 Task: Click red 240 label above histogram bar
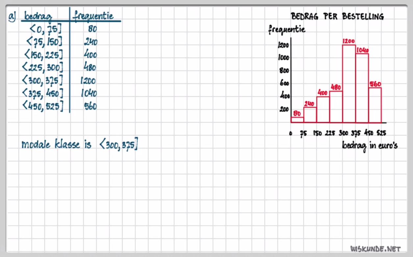(309, 104)
